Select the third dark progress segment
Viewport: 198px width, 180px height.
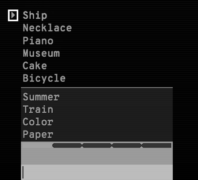97,145
